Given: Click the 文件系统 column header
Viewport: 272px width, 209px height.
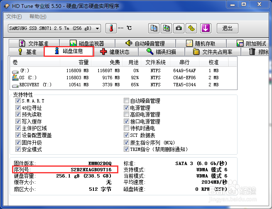Looking at the screenshot, I should pos(156,62).
